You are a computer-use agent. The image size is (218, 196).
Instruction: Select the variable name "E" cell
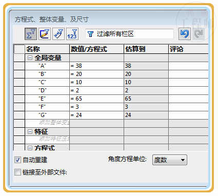(x=47, y=99)
